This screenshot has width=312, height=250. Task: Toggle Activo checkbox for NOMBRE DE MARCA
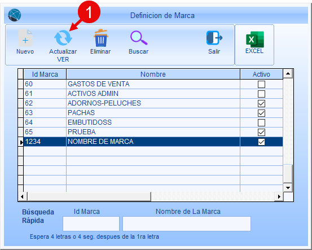tap(261, 142)
